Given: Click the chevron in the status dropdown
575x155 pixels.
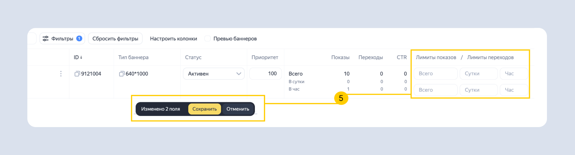Looking at the screenshot, I should [239, 74].
